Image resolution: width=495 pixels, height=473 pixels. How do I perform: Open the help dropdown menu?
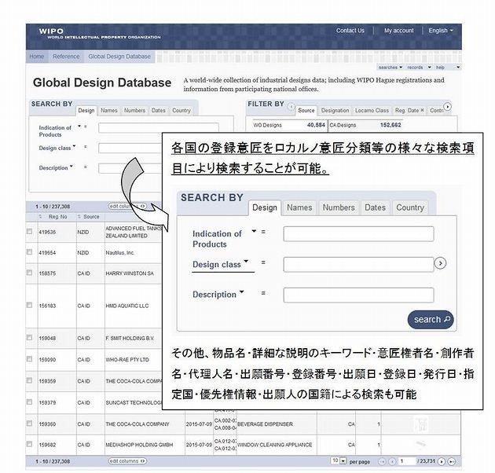(448, 68)
